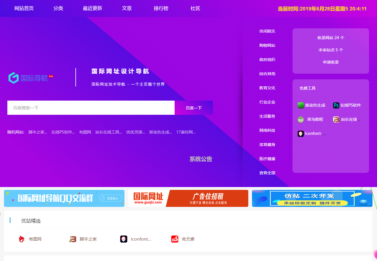Click the 国际导航 logo

point(30,77)
